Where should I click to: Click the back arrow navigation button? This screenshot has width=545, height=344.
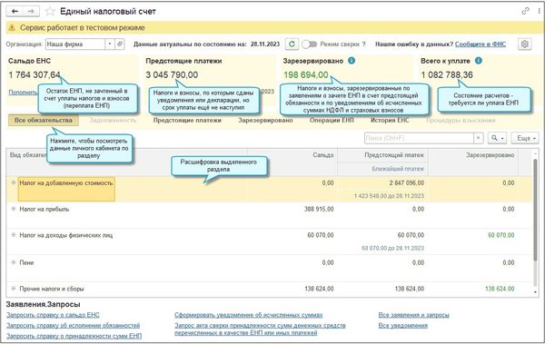tap(15, 12)
